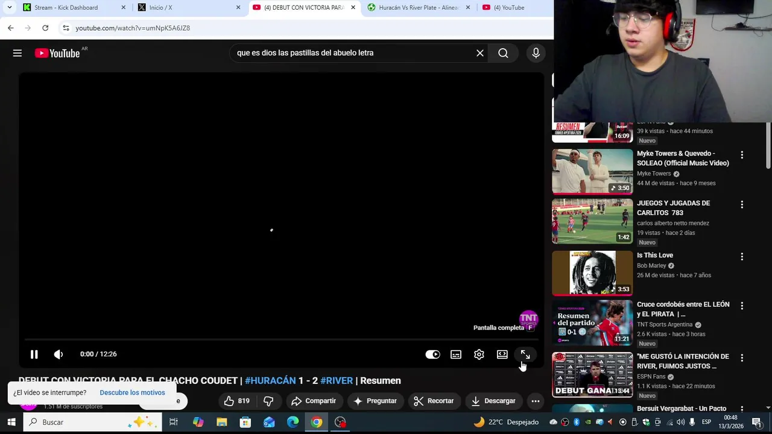Click the Bob Marley channel name
Viewport: 772px width, 434px height.
click(x=651, y=266)
